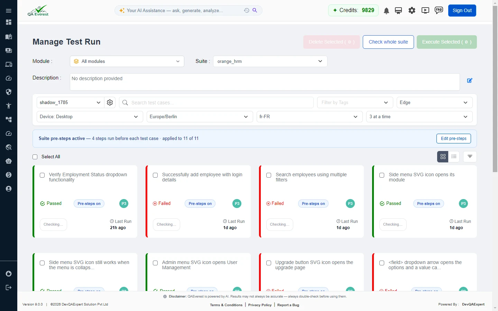Tick the Select All checkbox
498x311 pixels.
click(x=35, y=157)
